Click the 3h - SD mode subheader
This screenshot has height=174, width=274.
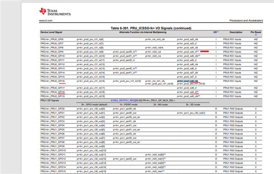click(193, 105)
